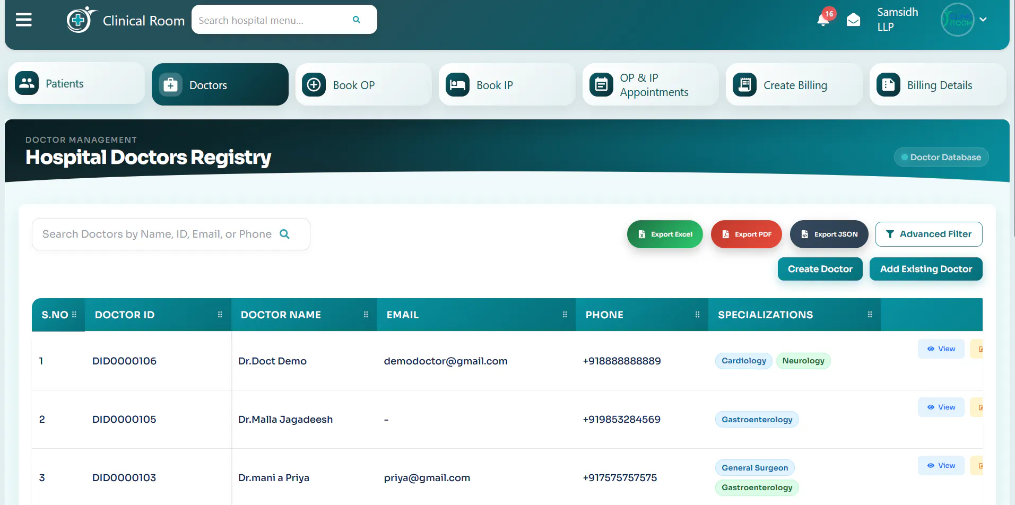Viewport: 1015px width, 505px height.
Task: Click the Doctor ID column grip icon
Action: (220, 315)
